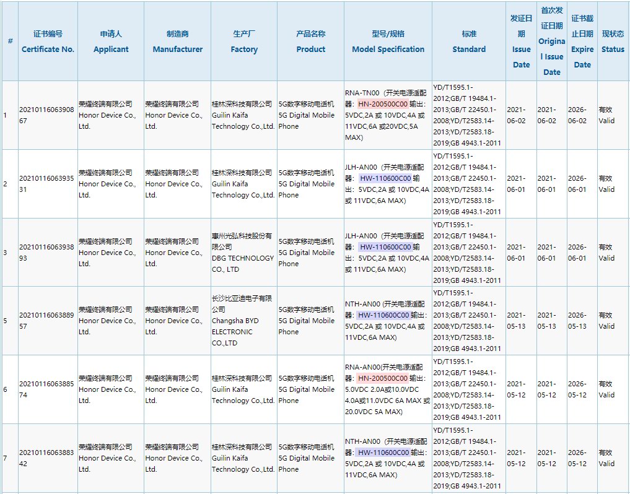The image size is (630, 494).
Task: Select the Applicant column header
Action: [111, 41]
